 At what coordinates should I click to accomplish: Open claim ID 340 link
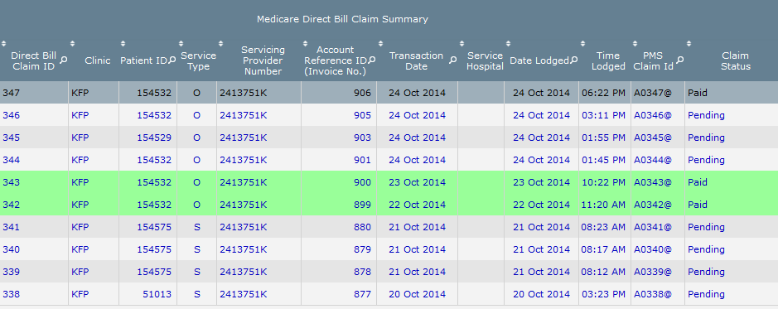(x=11, y=249)
